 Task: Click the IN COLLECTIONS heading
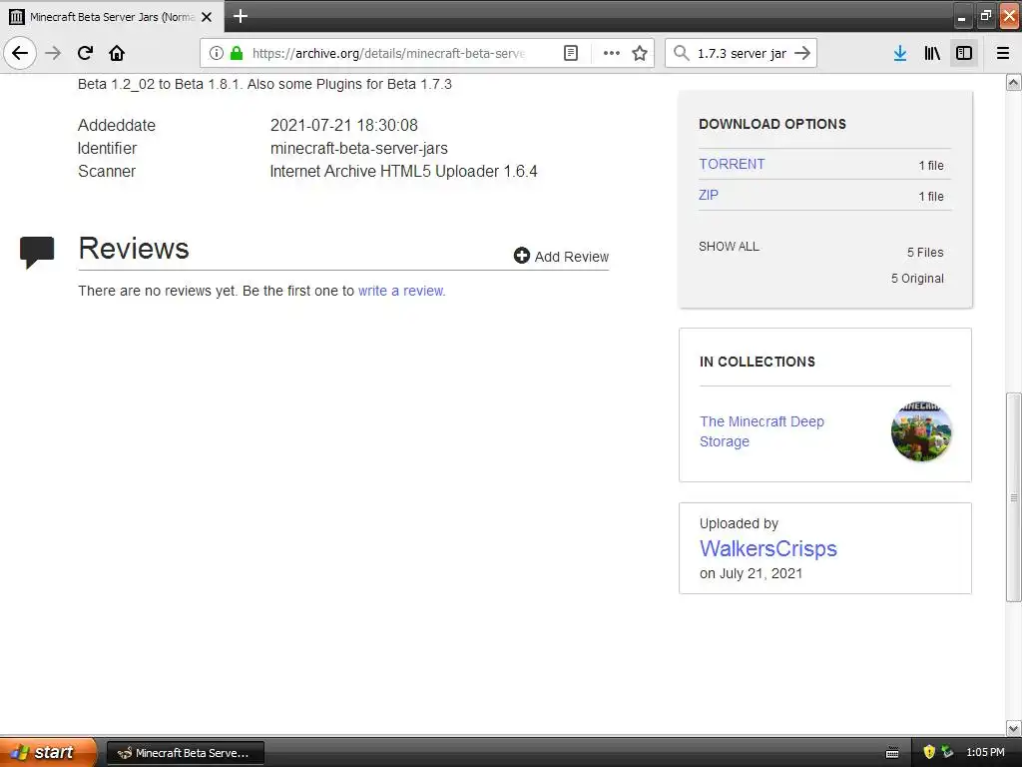coord(758,362)
